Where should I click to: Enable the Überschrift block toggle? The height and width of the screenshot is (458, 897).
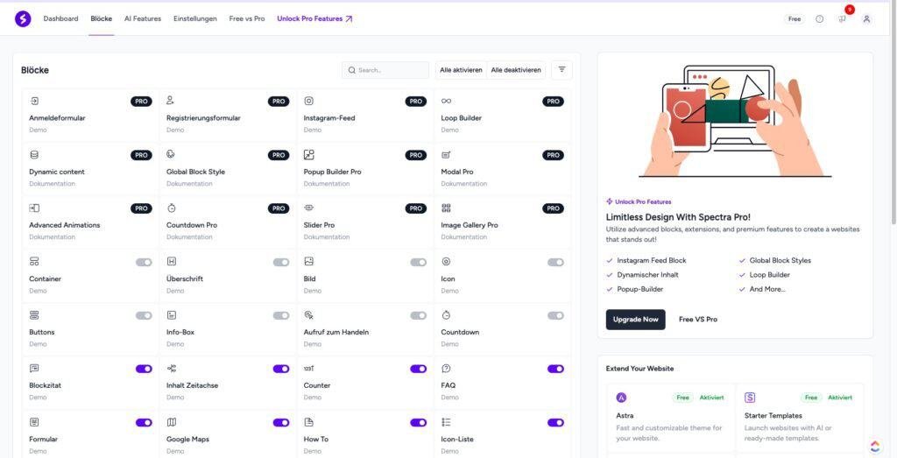point(281,262)
